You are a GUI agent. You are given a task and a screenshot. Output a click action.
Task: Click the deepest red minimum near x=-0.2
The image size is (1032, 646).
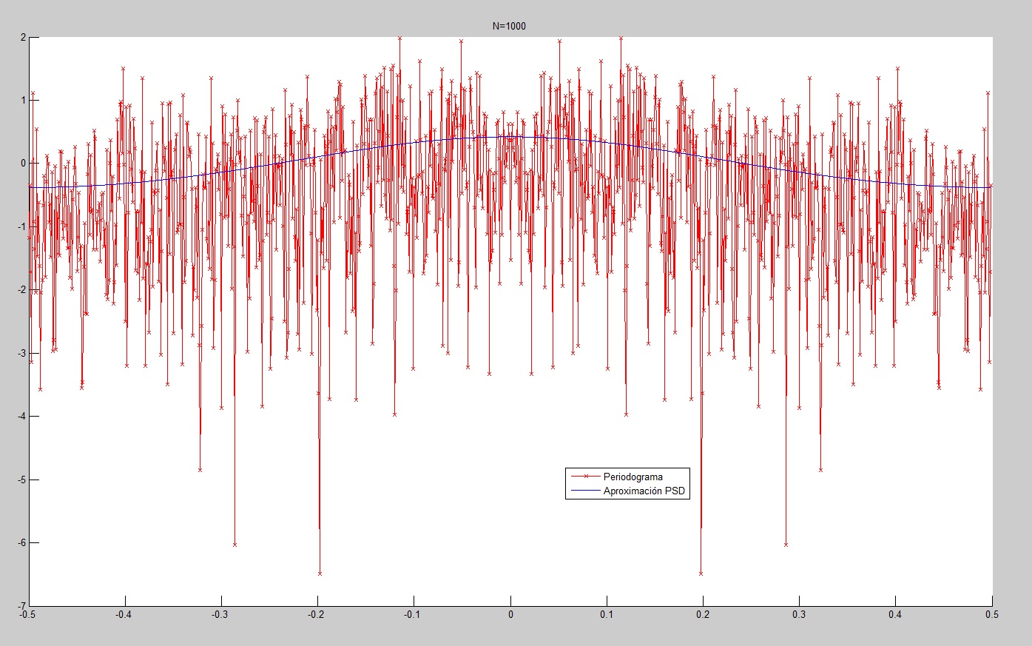tap(320, 573)
